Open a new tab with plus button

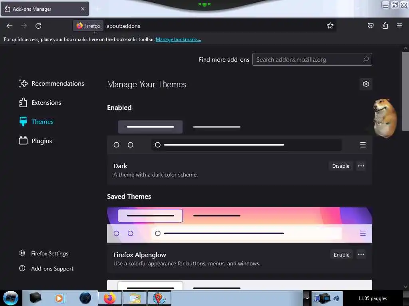97,9
